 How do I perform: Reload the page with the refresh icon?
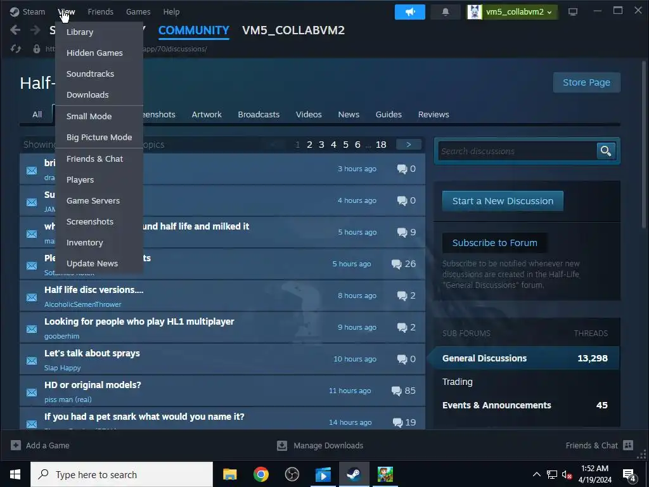coord(16,49)
